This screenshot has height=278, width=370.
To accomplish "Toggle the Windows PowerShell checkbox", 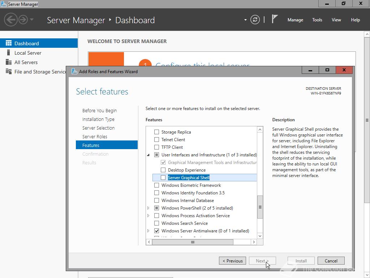I will coord(156,208).
